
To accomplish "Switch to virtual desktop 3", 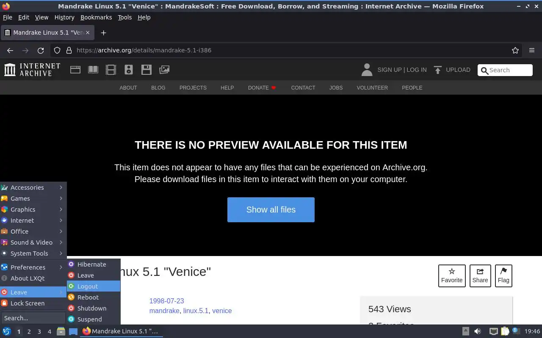I will [x=39, y=332].
